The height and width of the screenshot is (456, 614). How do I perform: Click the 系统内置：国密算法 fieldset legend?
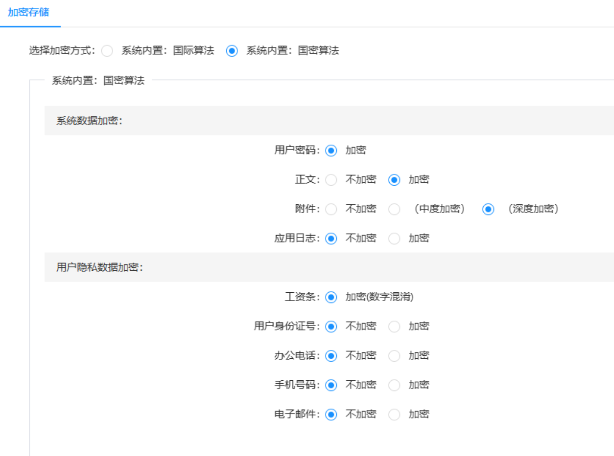pyautogui.click(x=98, y=81)
